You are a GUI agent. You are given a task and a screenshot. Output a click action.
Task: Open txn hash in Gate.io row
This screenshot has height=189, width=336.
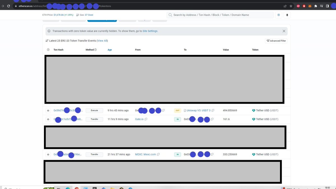pyautogui.click(x=68, y=119)
